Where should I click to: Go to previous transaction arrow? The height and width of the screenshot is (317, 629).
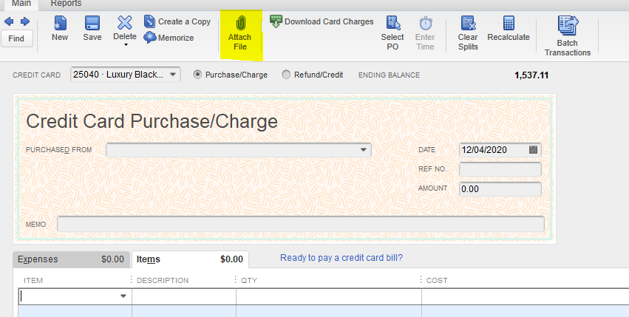point(9,21)
